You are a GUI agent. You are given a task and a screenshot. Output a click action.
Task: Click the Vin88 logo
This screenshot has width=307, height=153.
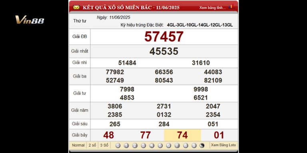click(x=30, y=20)
